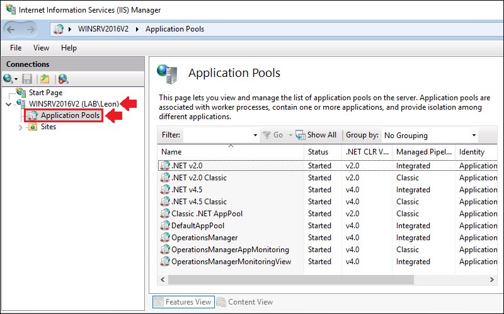504x314 pixels.
Task: Select Start Page in Connections tree
Action: pos(45,93)
